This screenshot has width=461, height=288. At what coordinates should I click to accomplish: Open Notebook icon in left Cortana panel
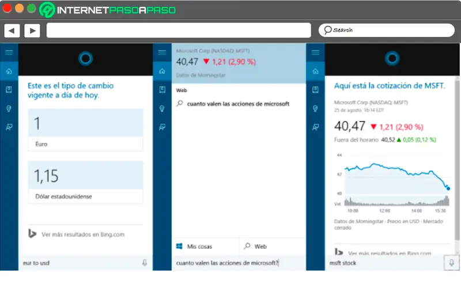[9, 90]
